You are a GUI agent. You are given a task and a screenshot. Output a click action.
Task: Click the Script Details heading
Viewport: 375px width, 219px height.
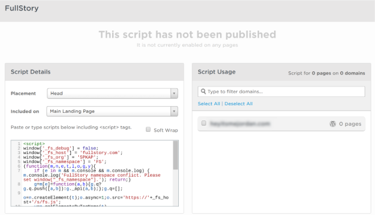click(x=31, y=72)
